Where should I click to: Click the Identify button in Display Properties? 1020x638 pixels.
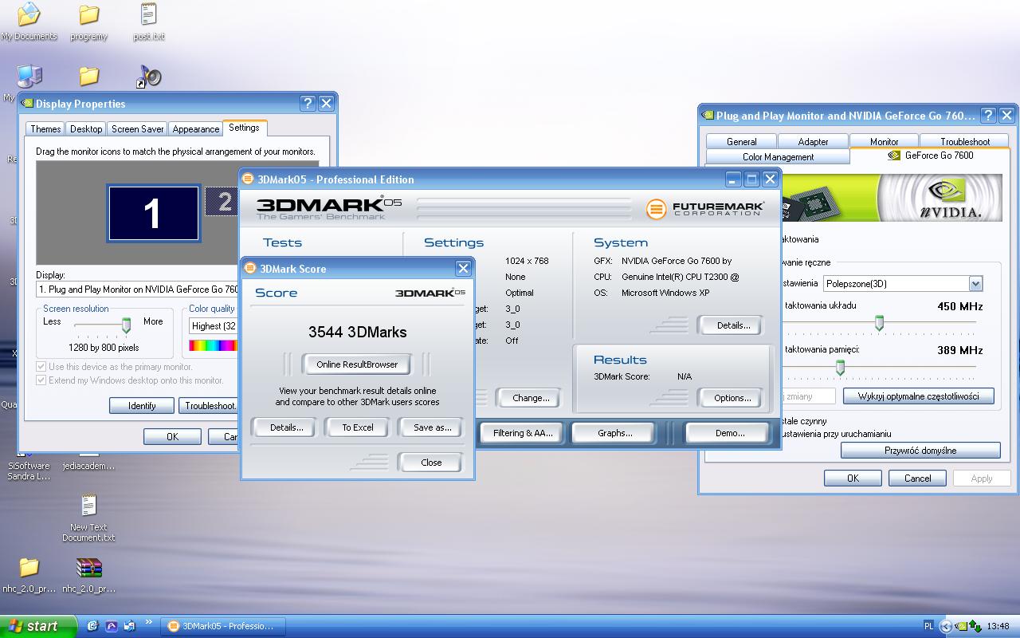tap(142, 406)
